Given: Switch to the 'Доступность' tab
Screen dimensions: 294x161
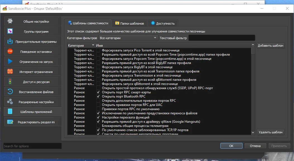Looking at the screenshot, I should 163,23.
